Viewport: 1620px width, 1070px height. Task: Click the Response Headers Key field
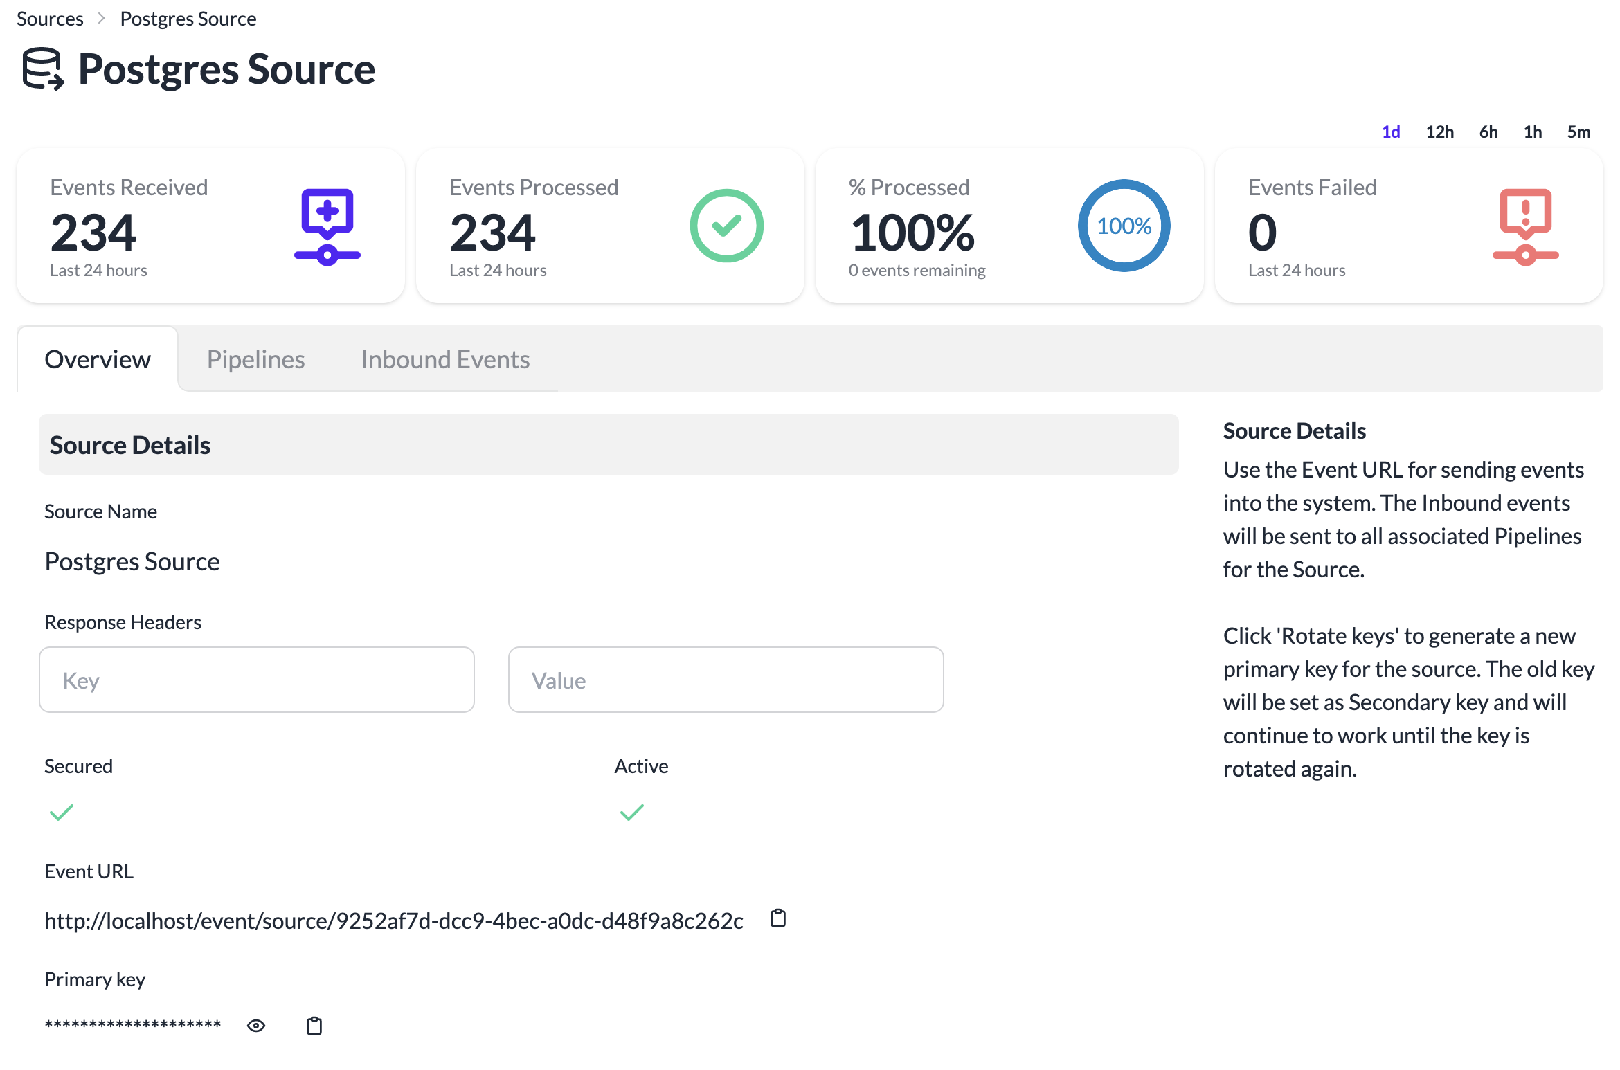[257, 680]
